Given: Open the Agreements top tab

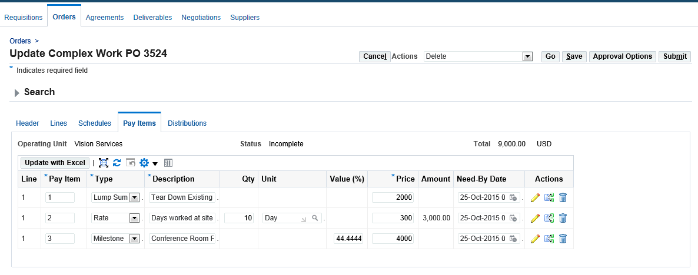Looking at the screenshot, I should (x=105, y=18).
